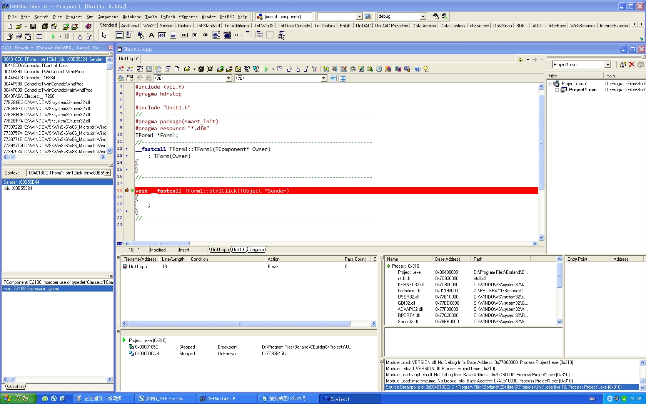The height and width of the screenshot is (404, 646).
Task: Click the clock icon in editor toolbar
Action: pos(379,69)
